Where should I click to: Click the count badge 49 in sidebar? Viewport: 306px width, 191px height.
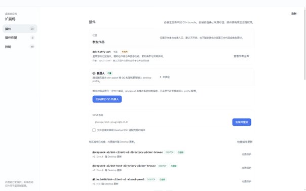(32, 47)
